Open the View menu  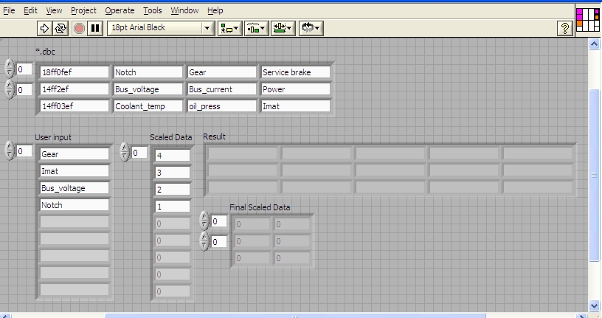pyautogui.click(x=54, y=10)
